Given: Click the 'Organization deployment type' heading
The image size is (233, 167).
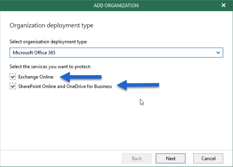Looking at the screenshot, I should (51, 26).
